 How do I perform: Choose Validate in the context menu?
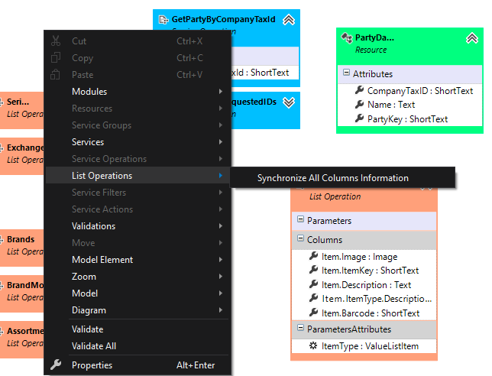coord(138,329)
